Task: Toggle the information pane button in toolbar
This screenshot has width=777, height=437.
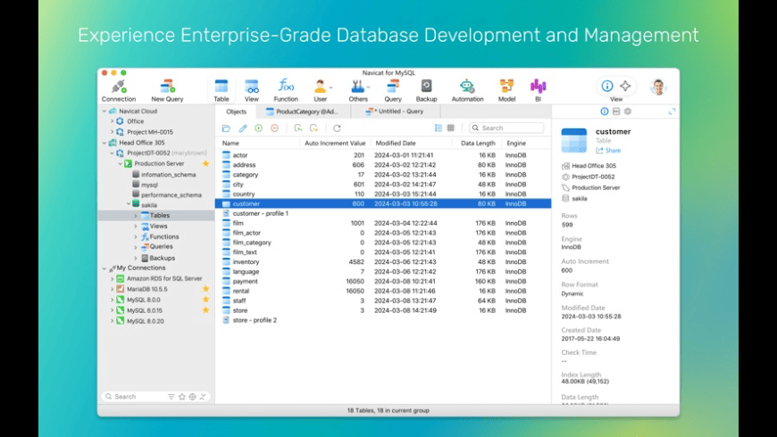Action: click(607, 86)
